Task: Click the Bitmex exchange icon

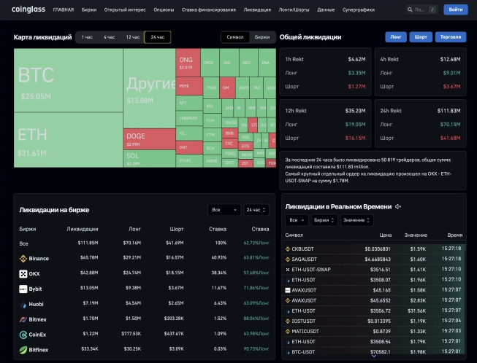Action: (x=23, y=319)
